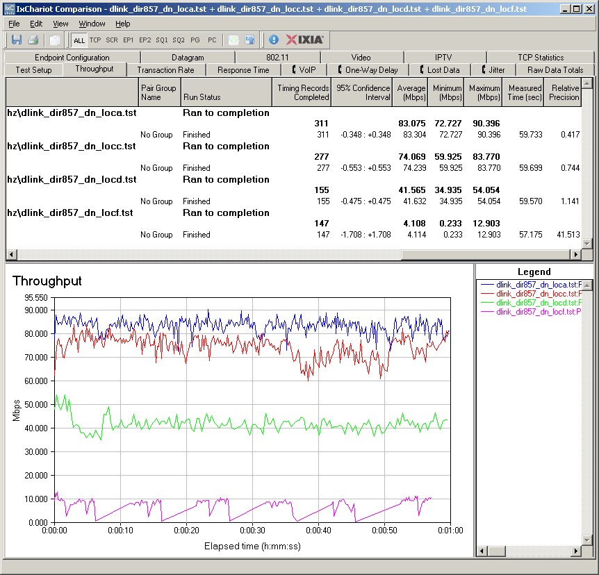Select the Throughput tab
The height and width of the screenshot is (575, 599).
tap(95, 69)
